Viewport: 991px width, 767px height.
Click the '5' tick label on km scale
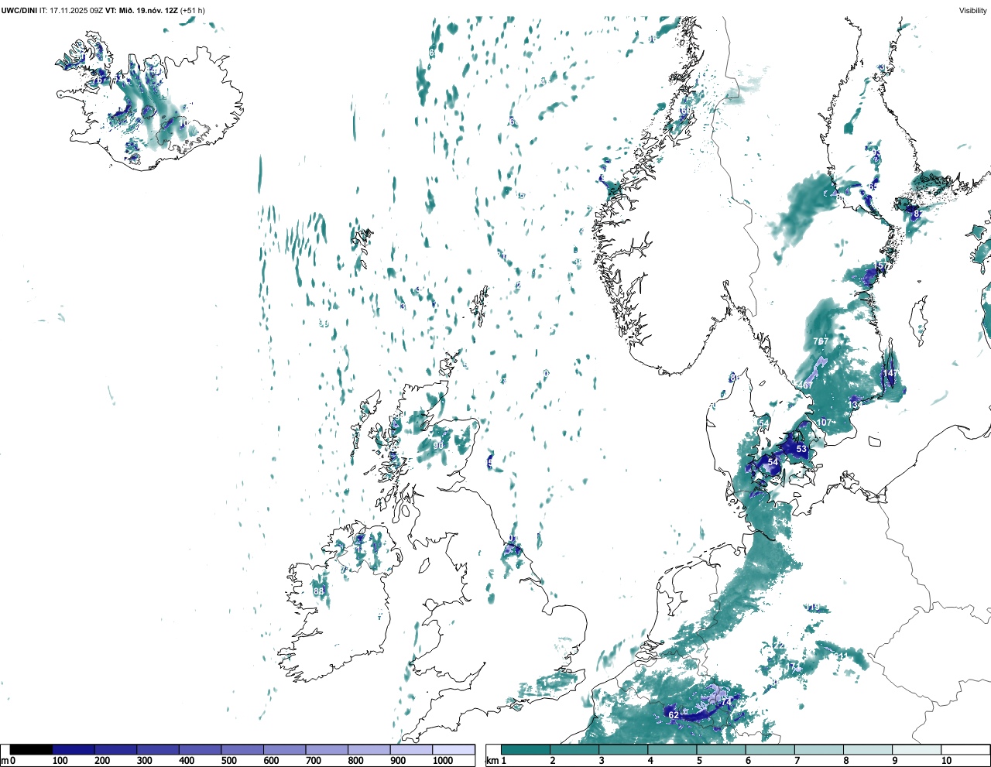tap(698, 761)
